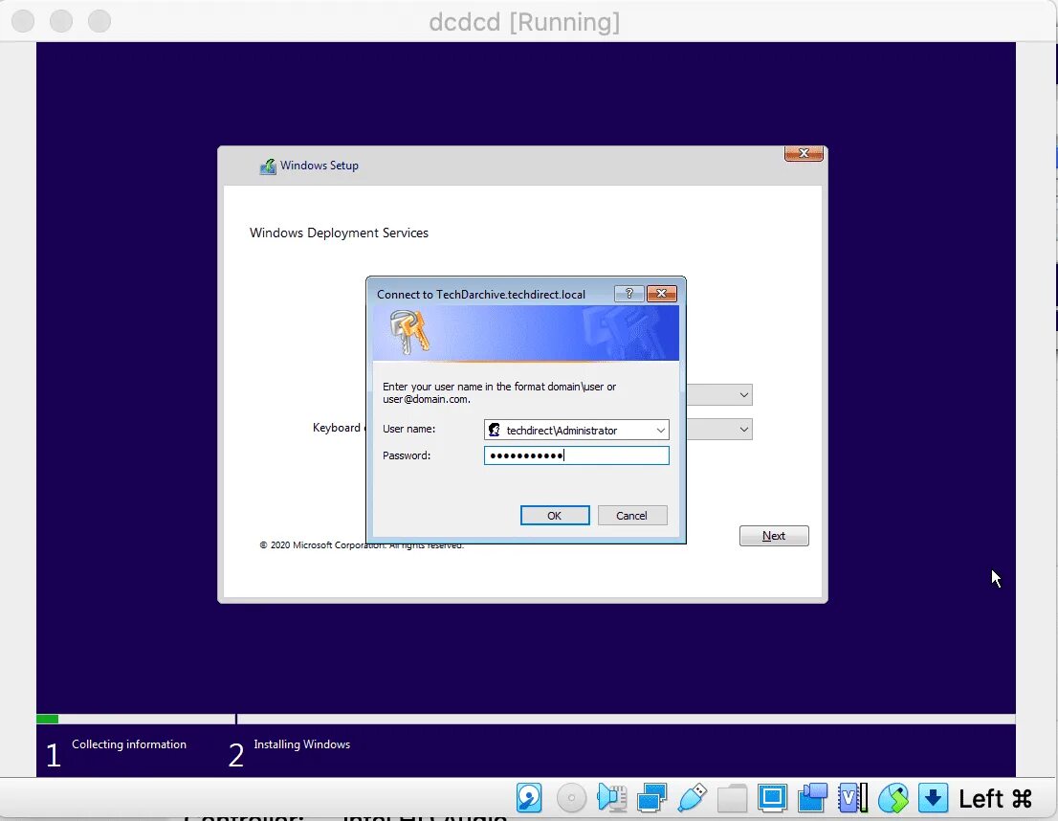Click the Windows Setup title icon
This screenshot has width=1058, height=821.
(x=268, y=166)
